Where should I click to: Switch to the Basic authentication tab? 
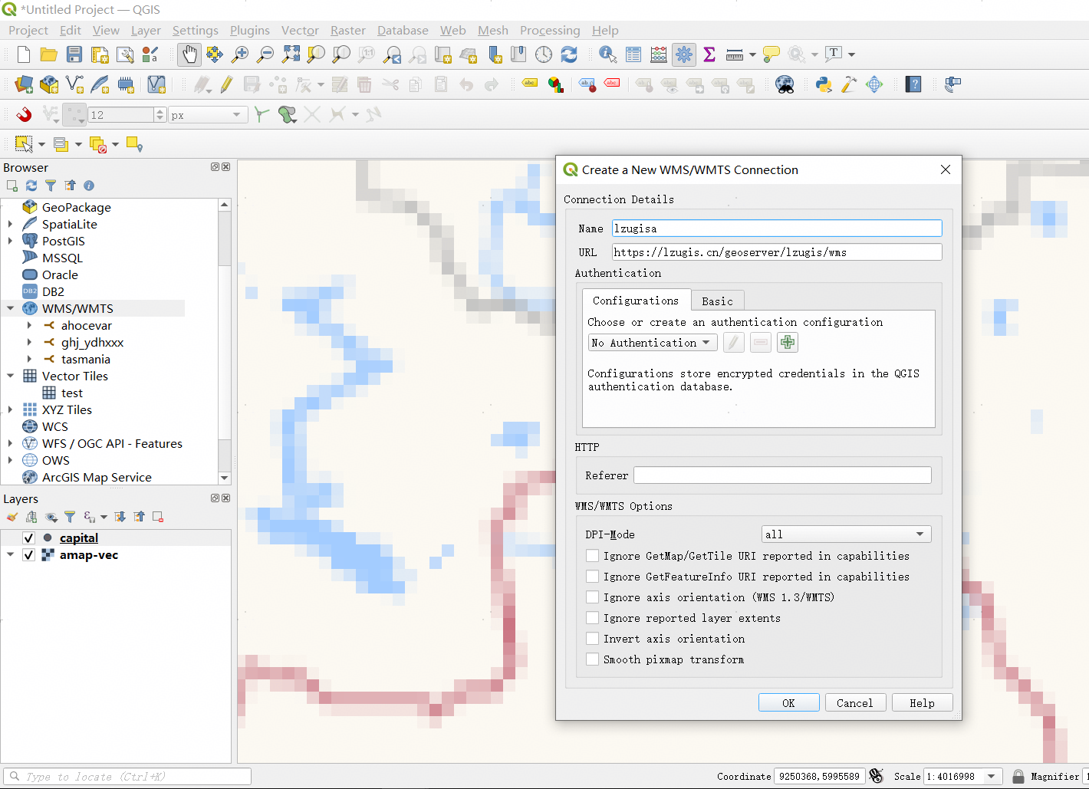(717, 301)
